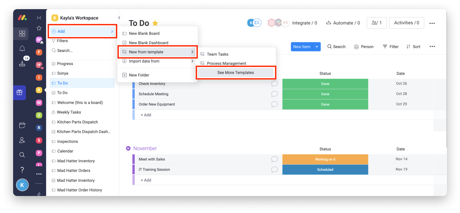
Task: Open the Person filter
Action: (x=364, y=47)
